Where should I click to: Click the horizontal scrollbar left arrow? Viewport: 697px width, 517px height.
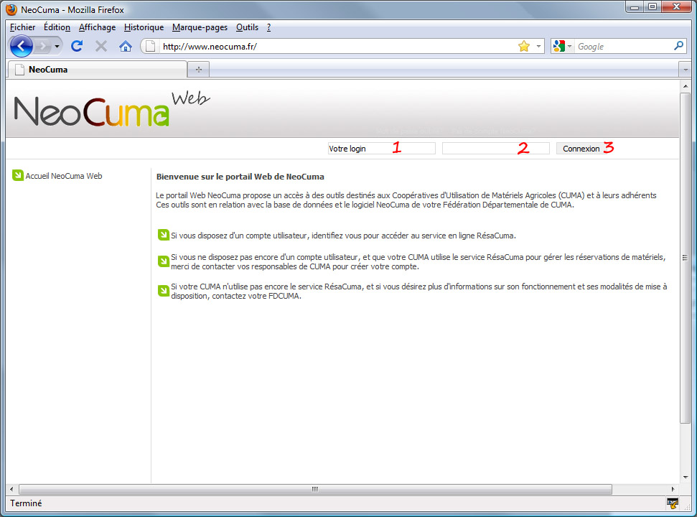pyautogui.click(x=11, y=489)
